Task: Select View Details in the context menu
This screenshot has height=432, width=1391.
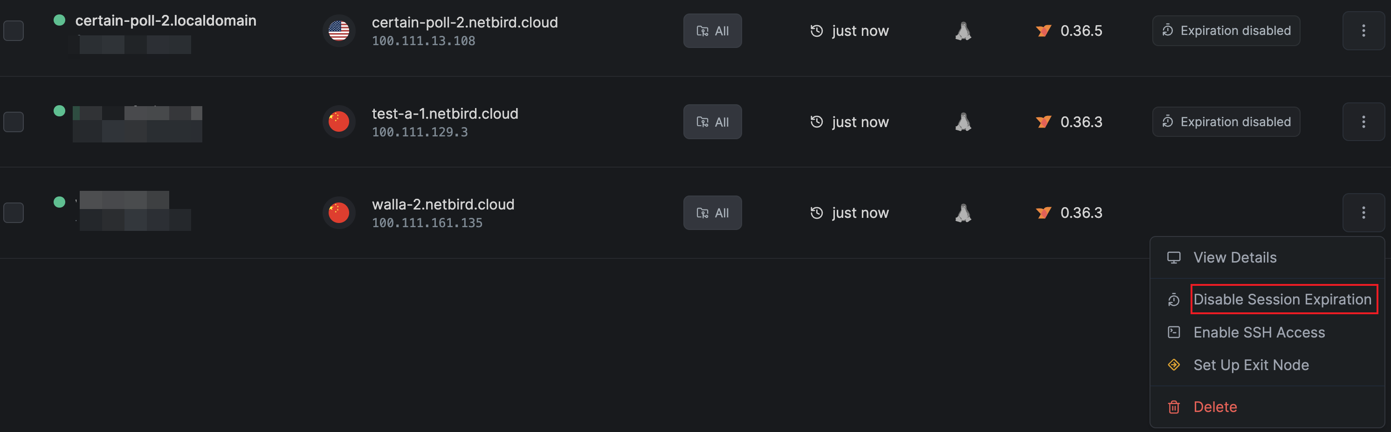Action: (1234, 258)
